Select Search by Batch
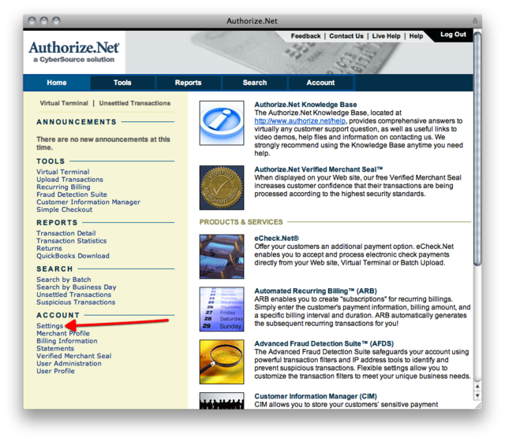The width and height of the screenshot is (505, 441). pyautogui.click(x=63, y=280)
